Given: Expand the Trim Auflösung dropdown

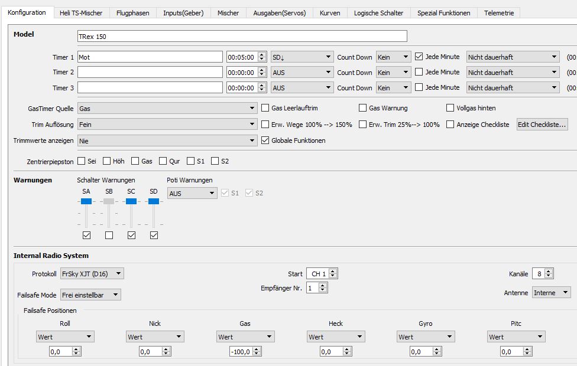Looking at the screenshot, I should click(167, 125).
